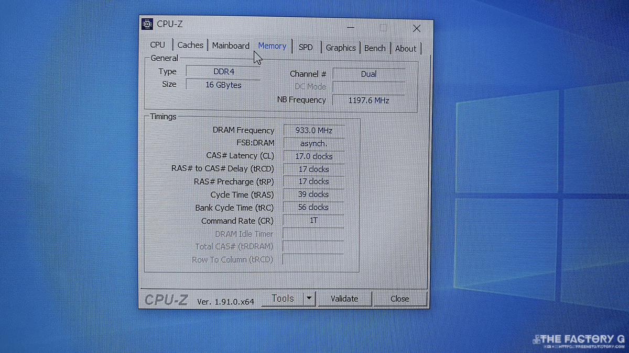
Task: Click the Validate button
Action: (x=344, y=299)
